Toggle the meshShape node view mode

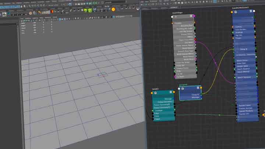(191, 16)
